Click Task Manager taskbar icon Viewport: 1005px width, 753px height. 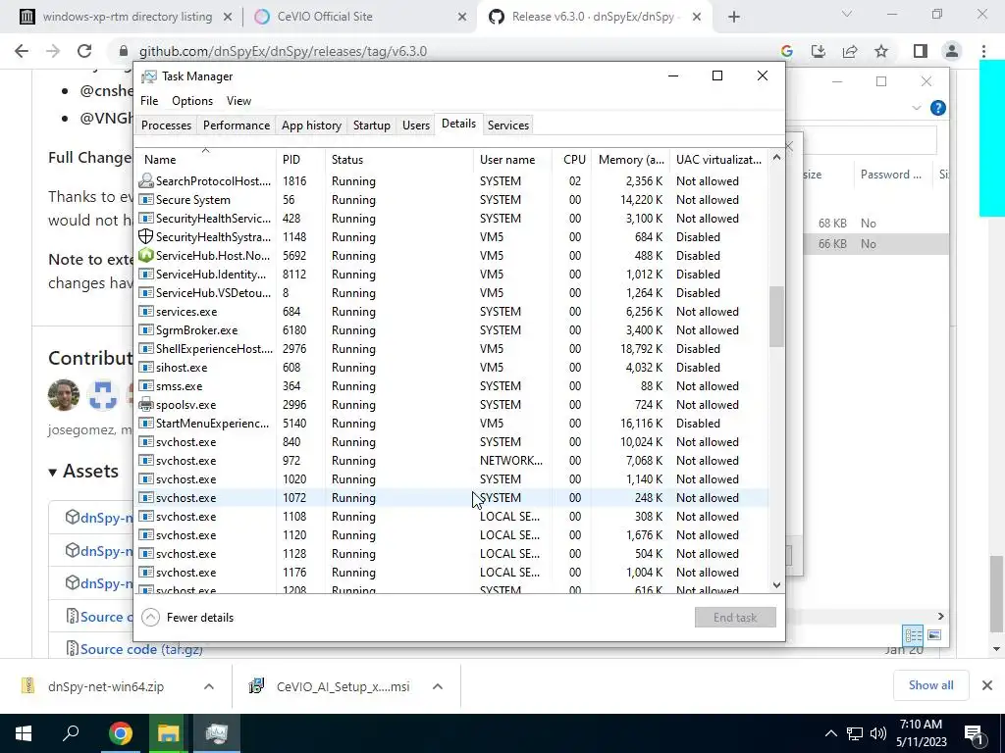tap(217, 733)
